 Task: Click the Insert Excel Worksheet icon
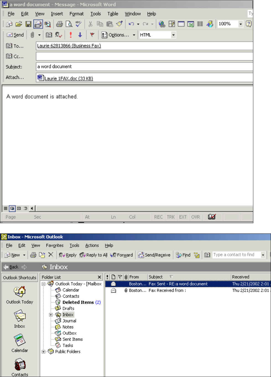point(191,24)
